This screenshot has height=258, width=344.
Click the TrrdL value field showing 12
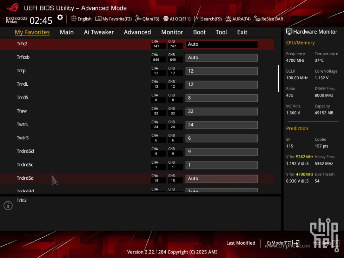(x=221, y=85)
